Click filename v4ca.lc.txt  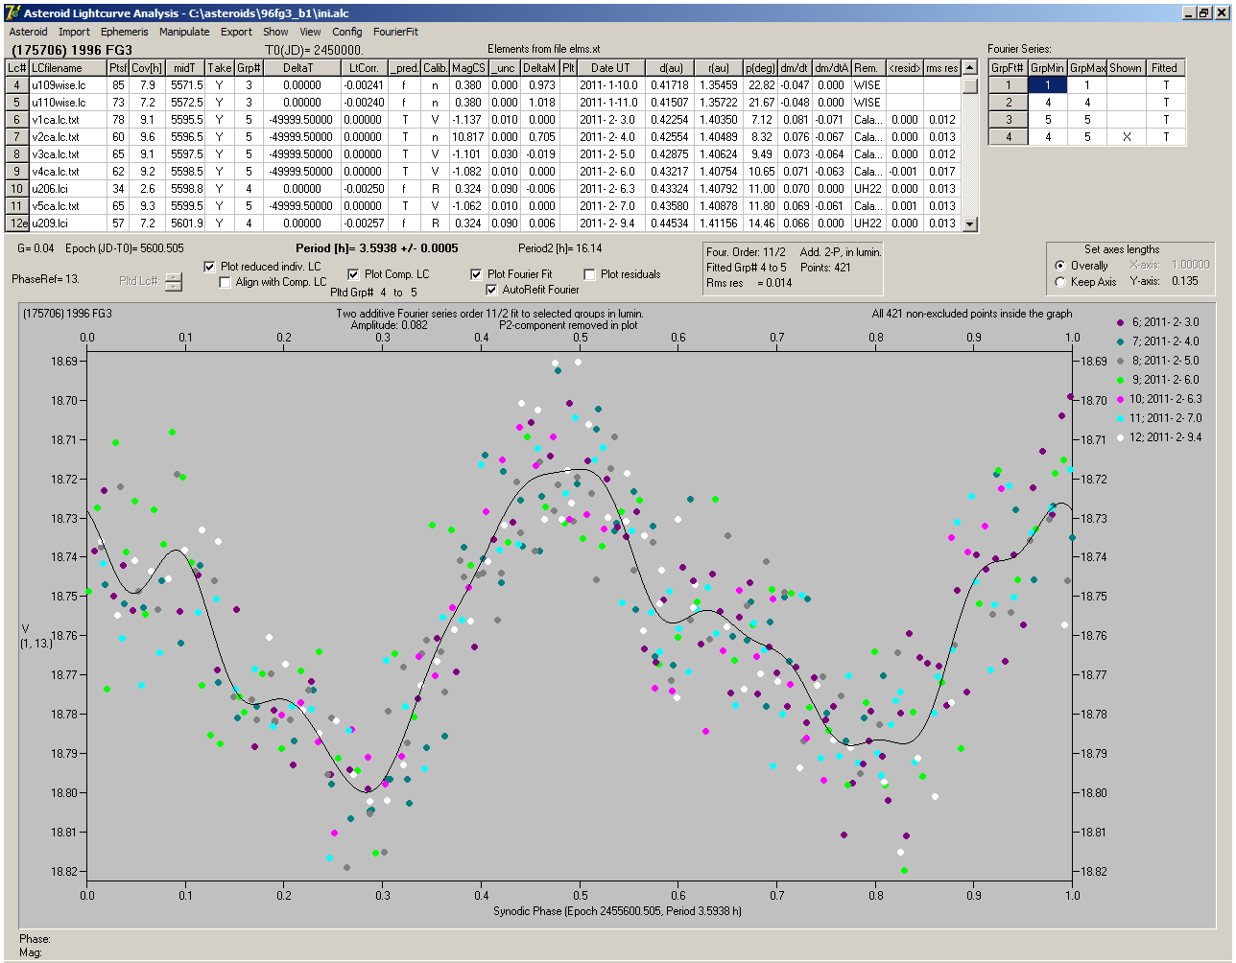click(56, 172)
